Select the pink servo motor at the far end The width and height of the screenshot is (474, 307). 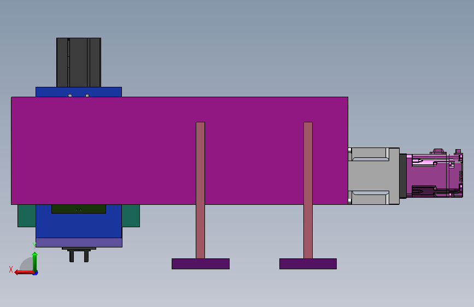pos(435,173)
